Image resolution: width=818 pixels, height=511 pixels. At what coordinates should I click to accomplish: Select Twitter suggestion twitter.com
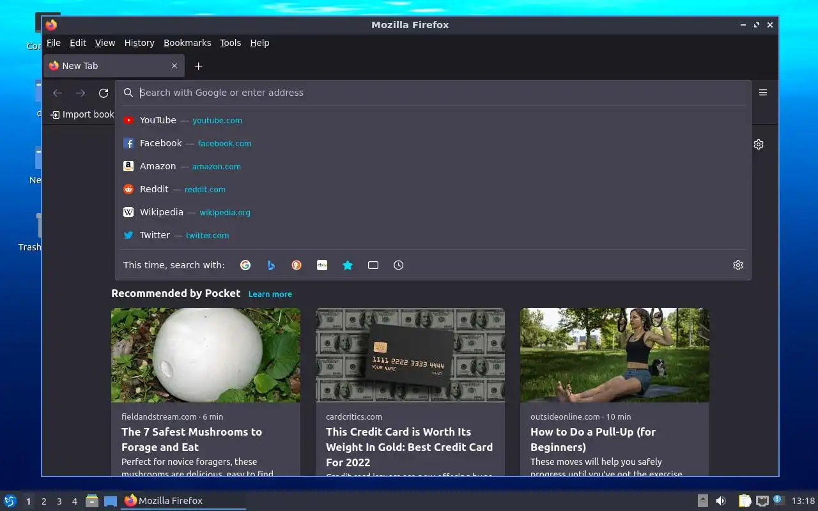tap(433, 235)
